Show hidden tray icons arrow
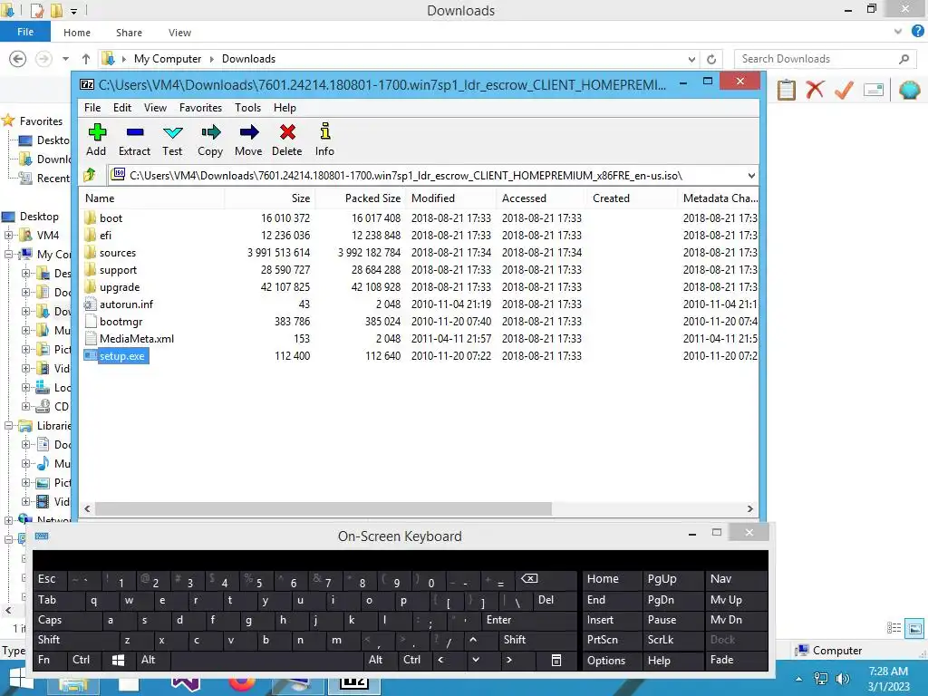This screenshot has height=696, width=928. pos(798,679)
